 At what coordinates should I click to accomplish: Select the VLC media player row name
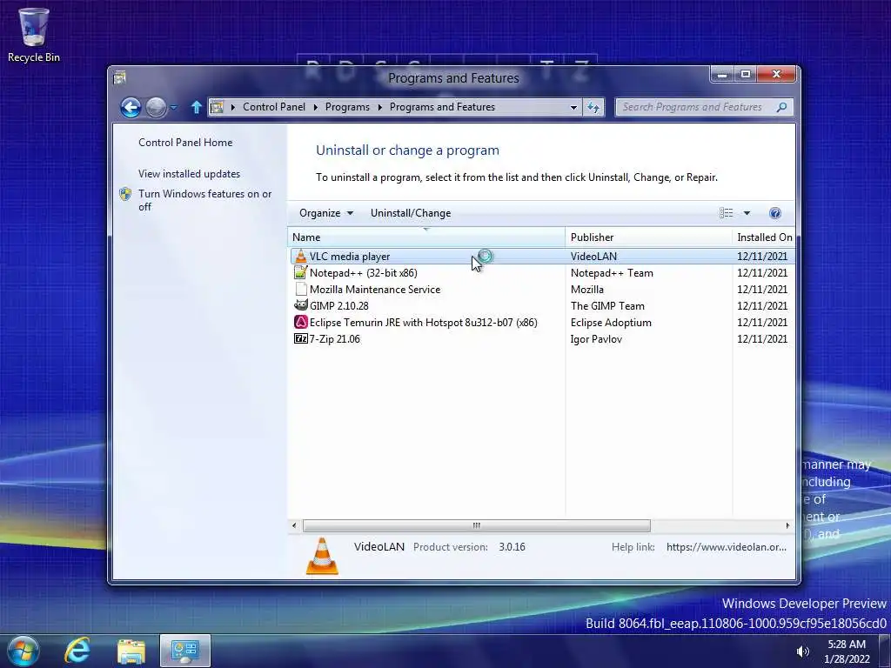coord(350,257)
